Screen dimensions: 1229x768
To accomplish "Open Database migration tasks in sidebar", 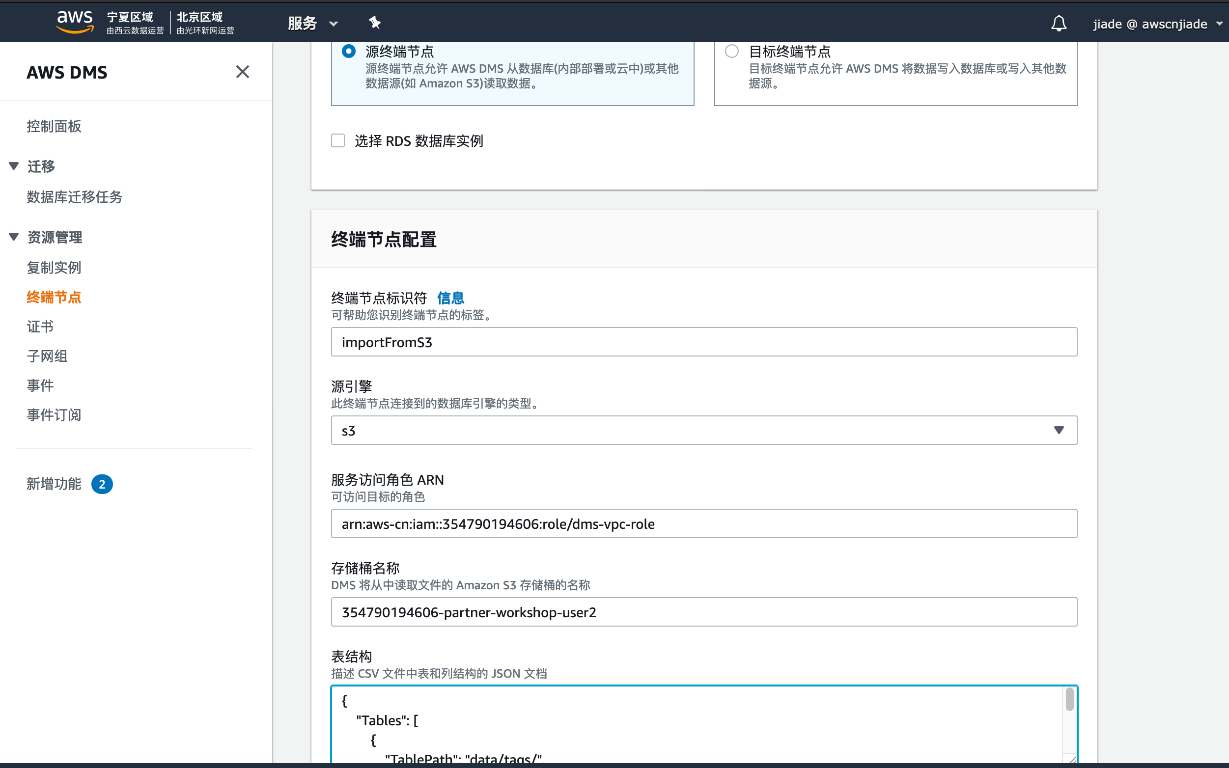I will point(75,196).
